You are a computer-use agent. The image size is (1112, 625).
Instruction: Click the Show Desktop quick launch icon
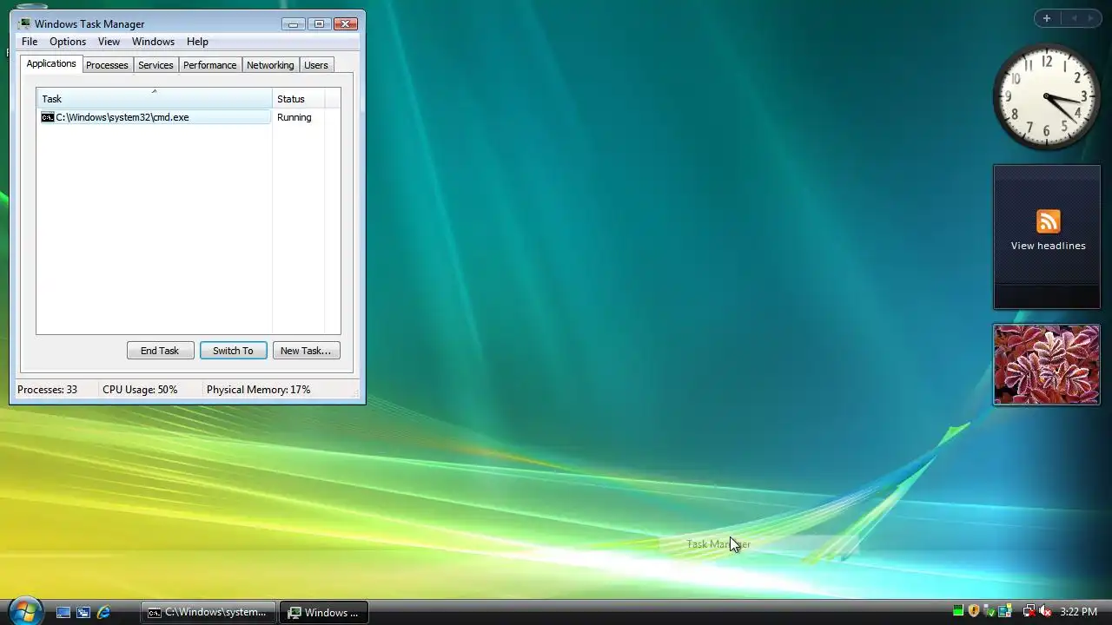click(x=63, y=612)
